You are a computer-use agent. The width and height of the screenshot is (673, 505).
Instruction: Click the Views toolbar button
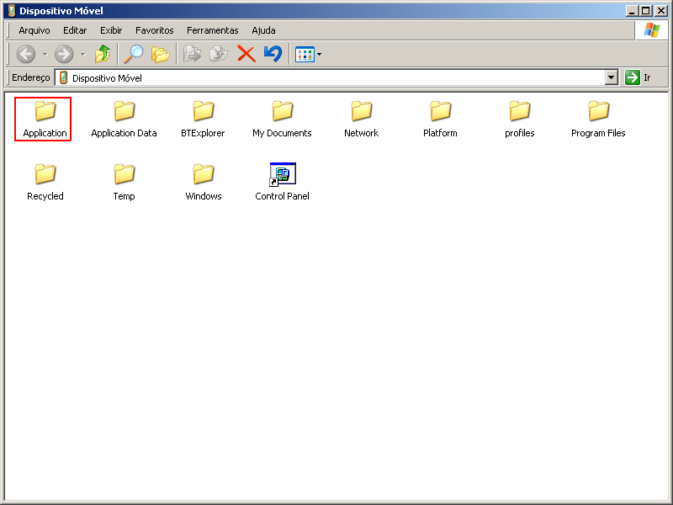[305, 55]
